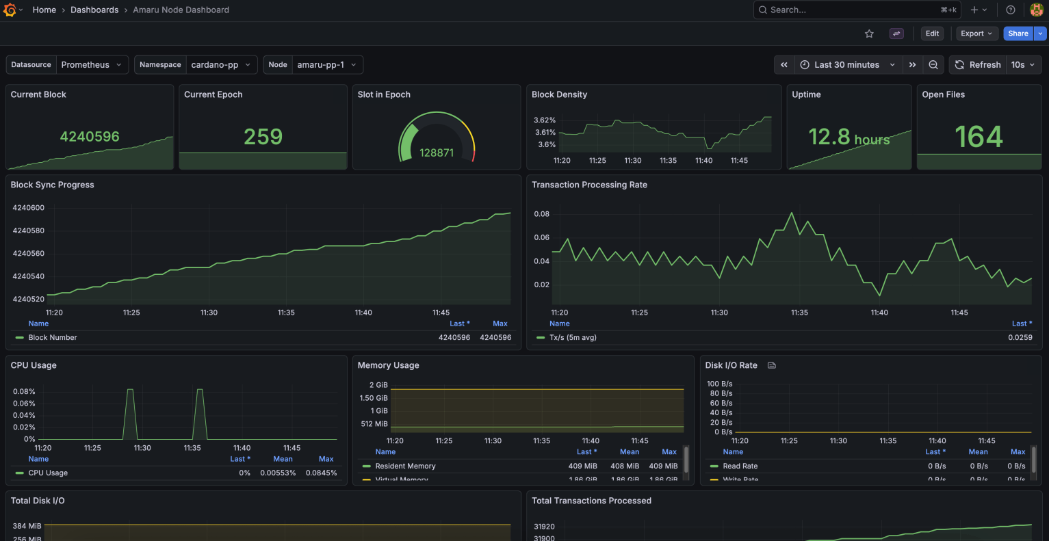This screenshot has height=541, width=1049.
Task: Shift the time range forward
Action: (912, 65)
